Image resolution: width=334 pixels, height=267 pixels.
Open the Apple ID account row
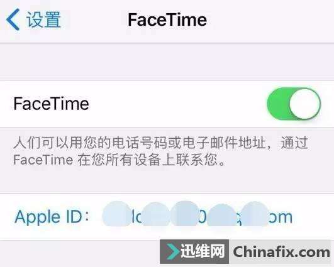point(167,217)
